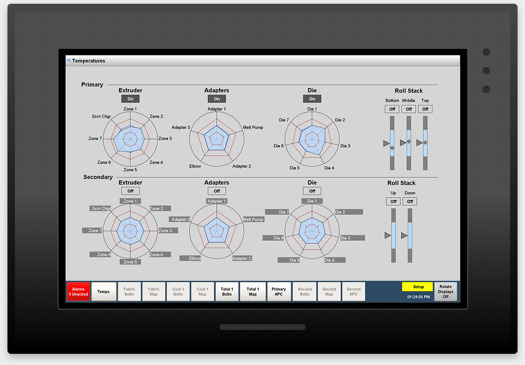Turn on the Secondary Die Off switch
Screen dimensions: 525x365
(x=312, y=191)
